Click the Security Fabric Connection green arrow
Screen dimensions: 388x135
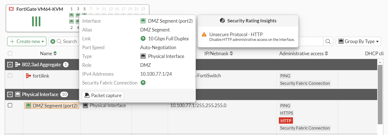pyautogui.click(x=143, y=83)
